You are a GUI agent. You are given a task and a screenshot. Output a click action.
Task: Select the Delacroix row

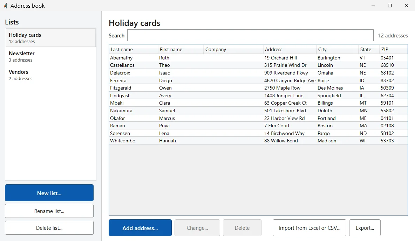(x=258, y=73)
